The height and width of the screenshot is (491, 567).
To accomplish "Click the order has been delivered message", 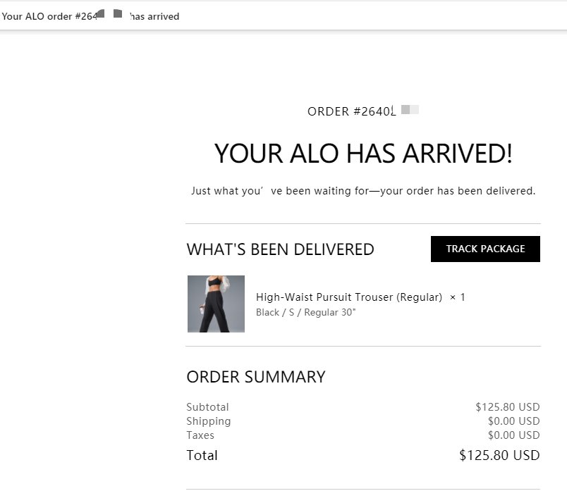I will [x=363, y=191].
